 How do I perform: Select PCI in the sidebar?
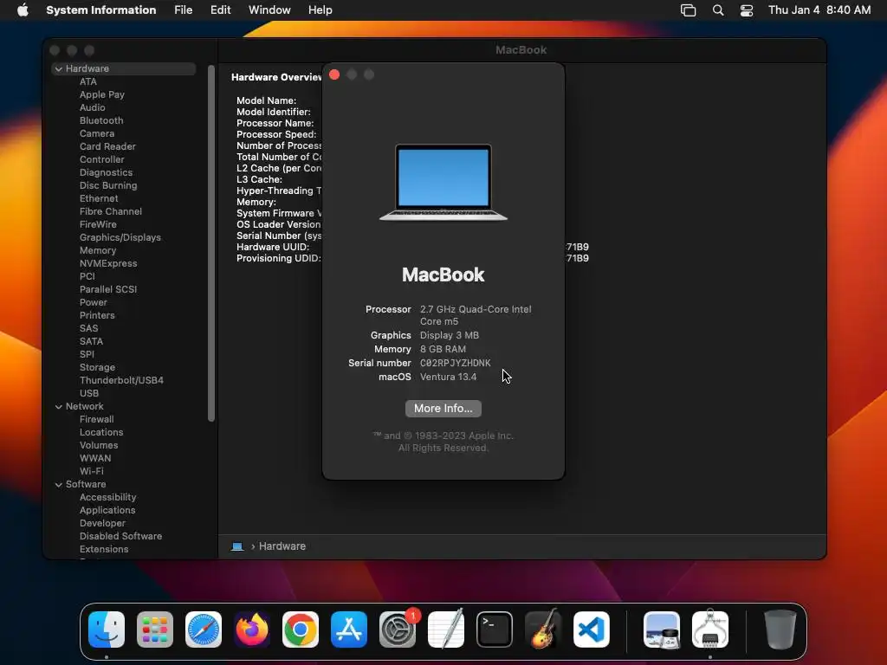[x=87, y=276]
